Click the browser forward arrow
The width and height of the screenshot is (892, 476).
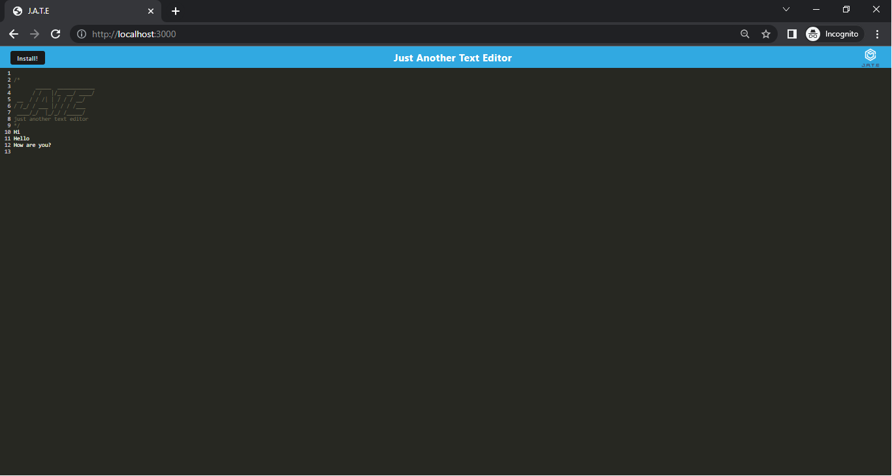(x=34, y=34)
